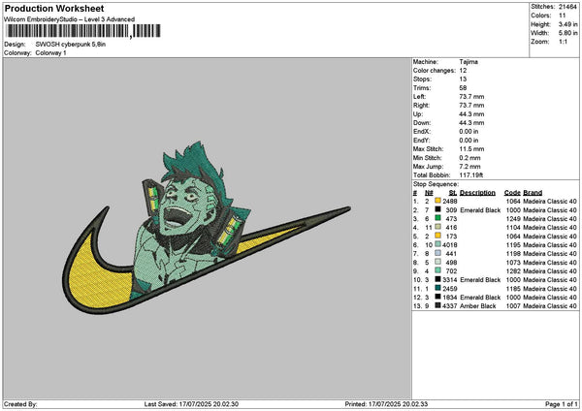Image resolution: width=582 pixels, height=411 pixels.
Task: Click the 'St.' column header
Action: coord(453,193)
